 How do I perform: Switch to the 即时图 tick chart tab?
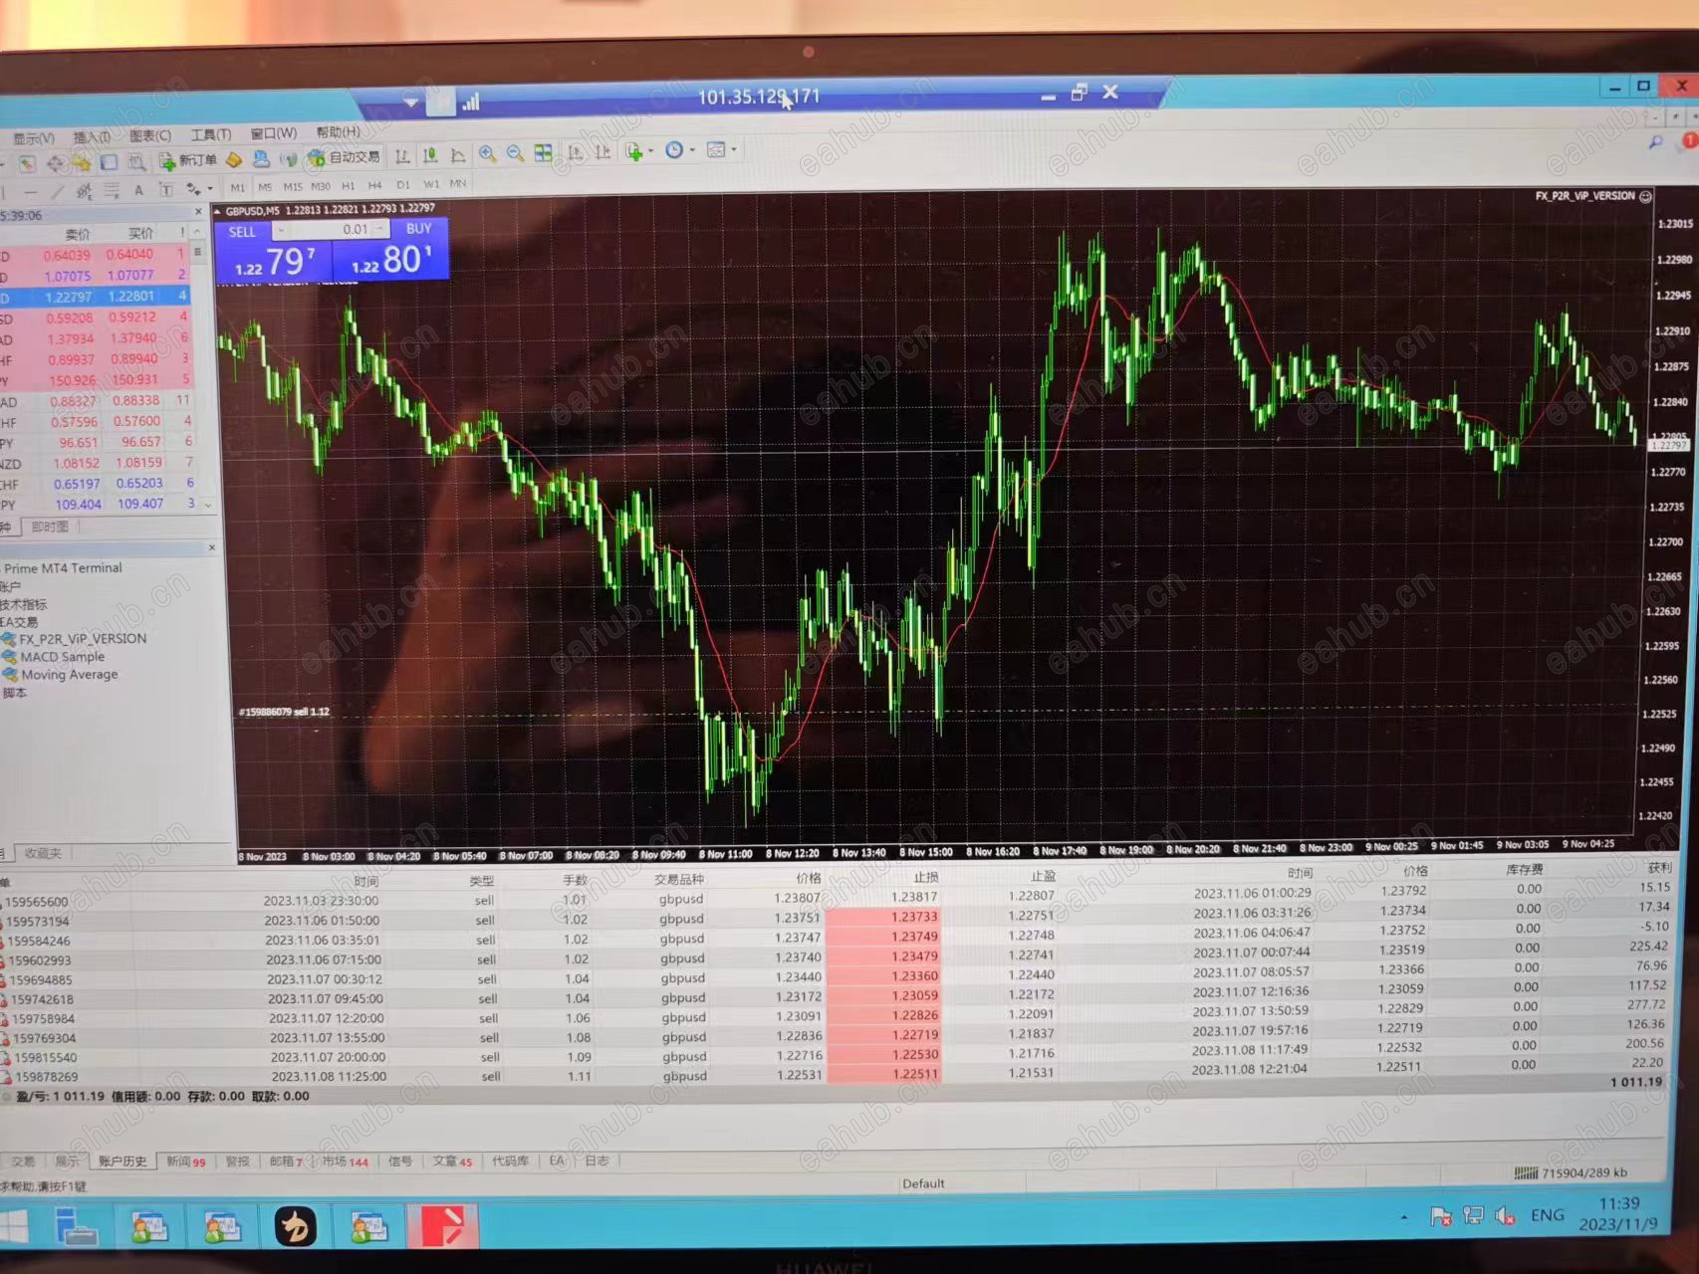pyautogui.click(x=50, y=527)
